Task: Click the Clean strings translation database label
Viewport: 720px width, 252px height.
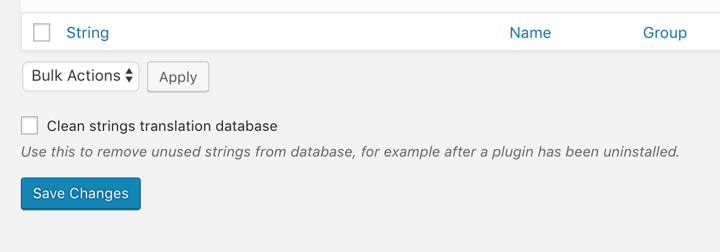Action: 162,126
